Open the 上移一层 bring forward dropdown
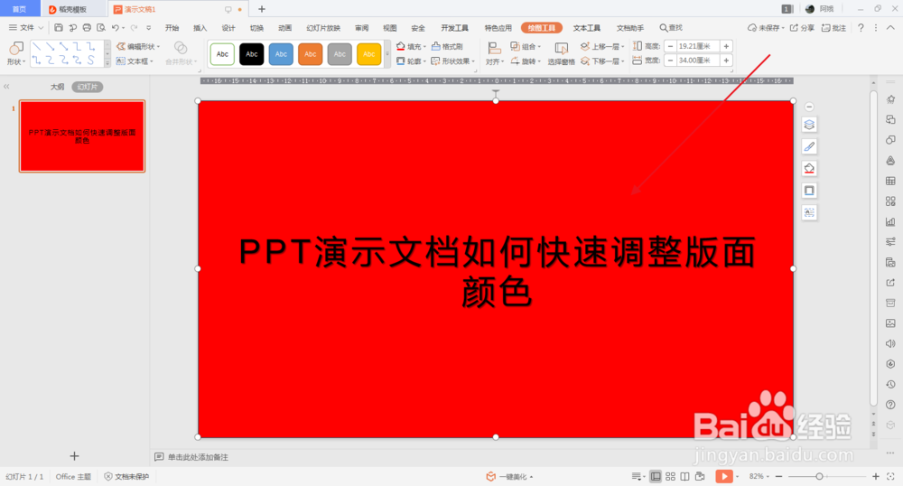The image size is (903, 486). 602,47
